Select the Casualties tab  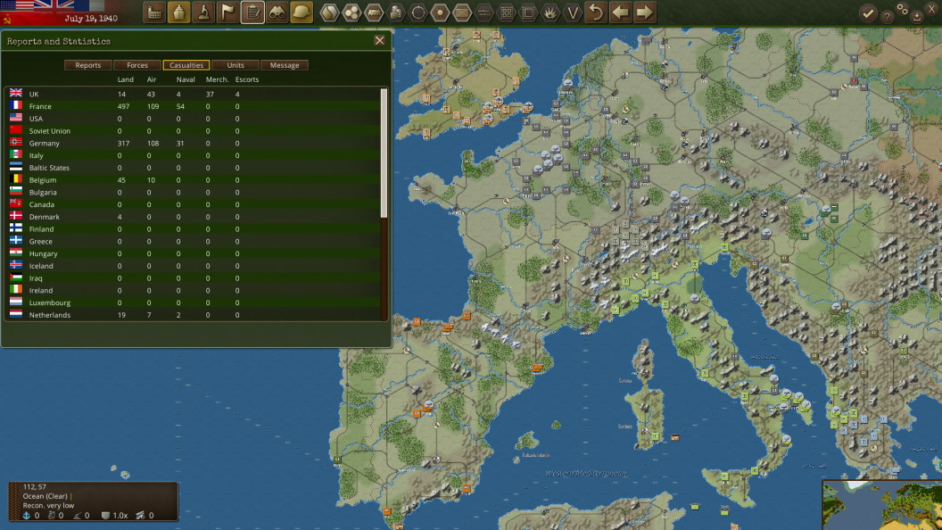point(186,65)
